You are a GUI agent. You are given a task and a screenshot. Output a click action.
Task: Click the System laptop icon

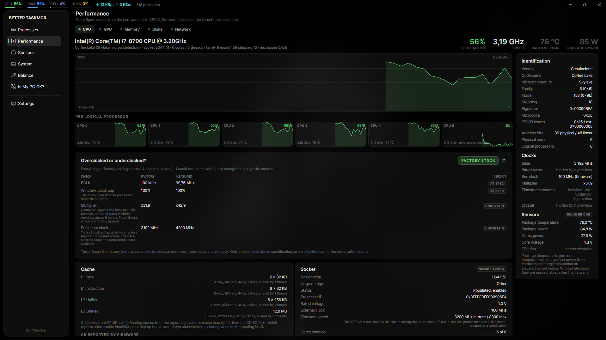(13, 64)
